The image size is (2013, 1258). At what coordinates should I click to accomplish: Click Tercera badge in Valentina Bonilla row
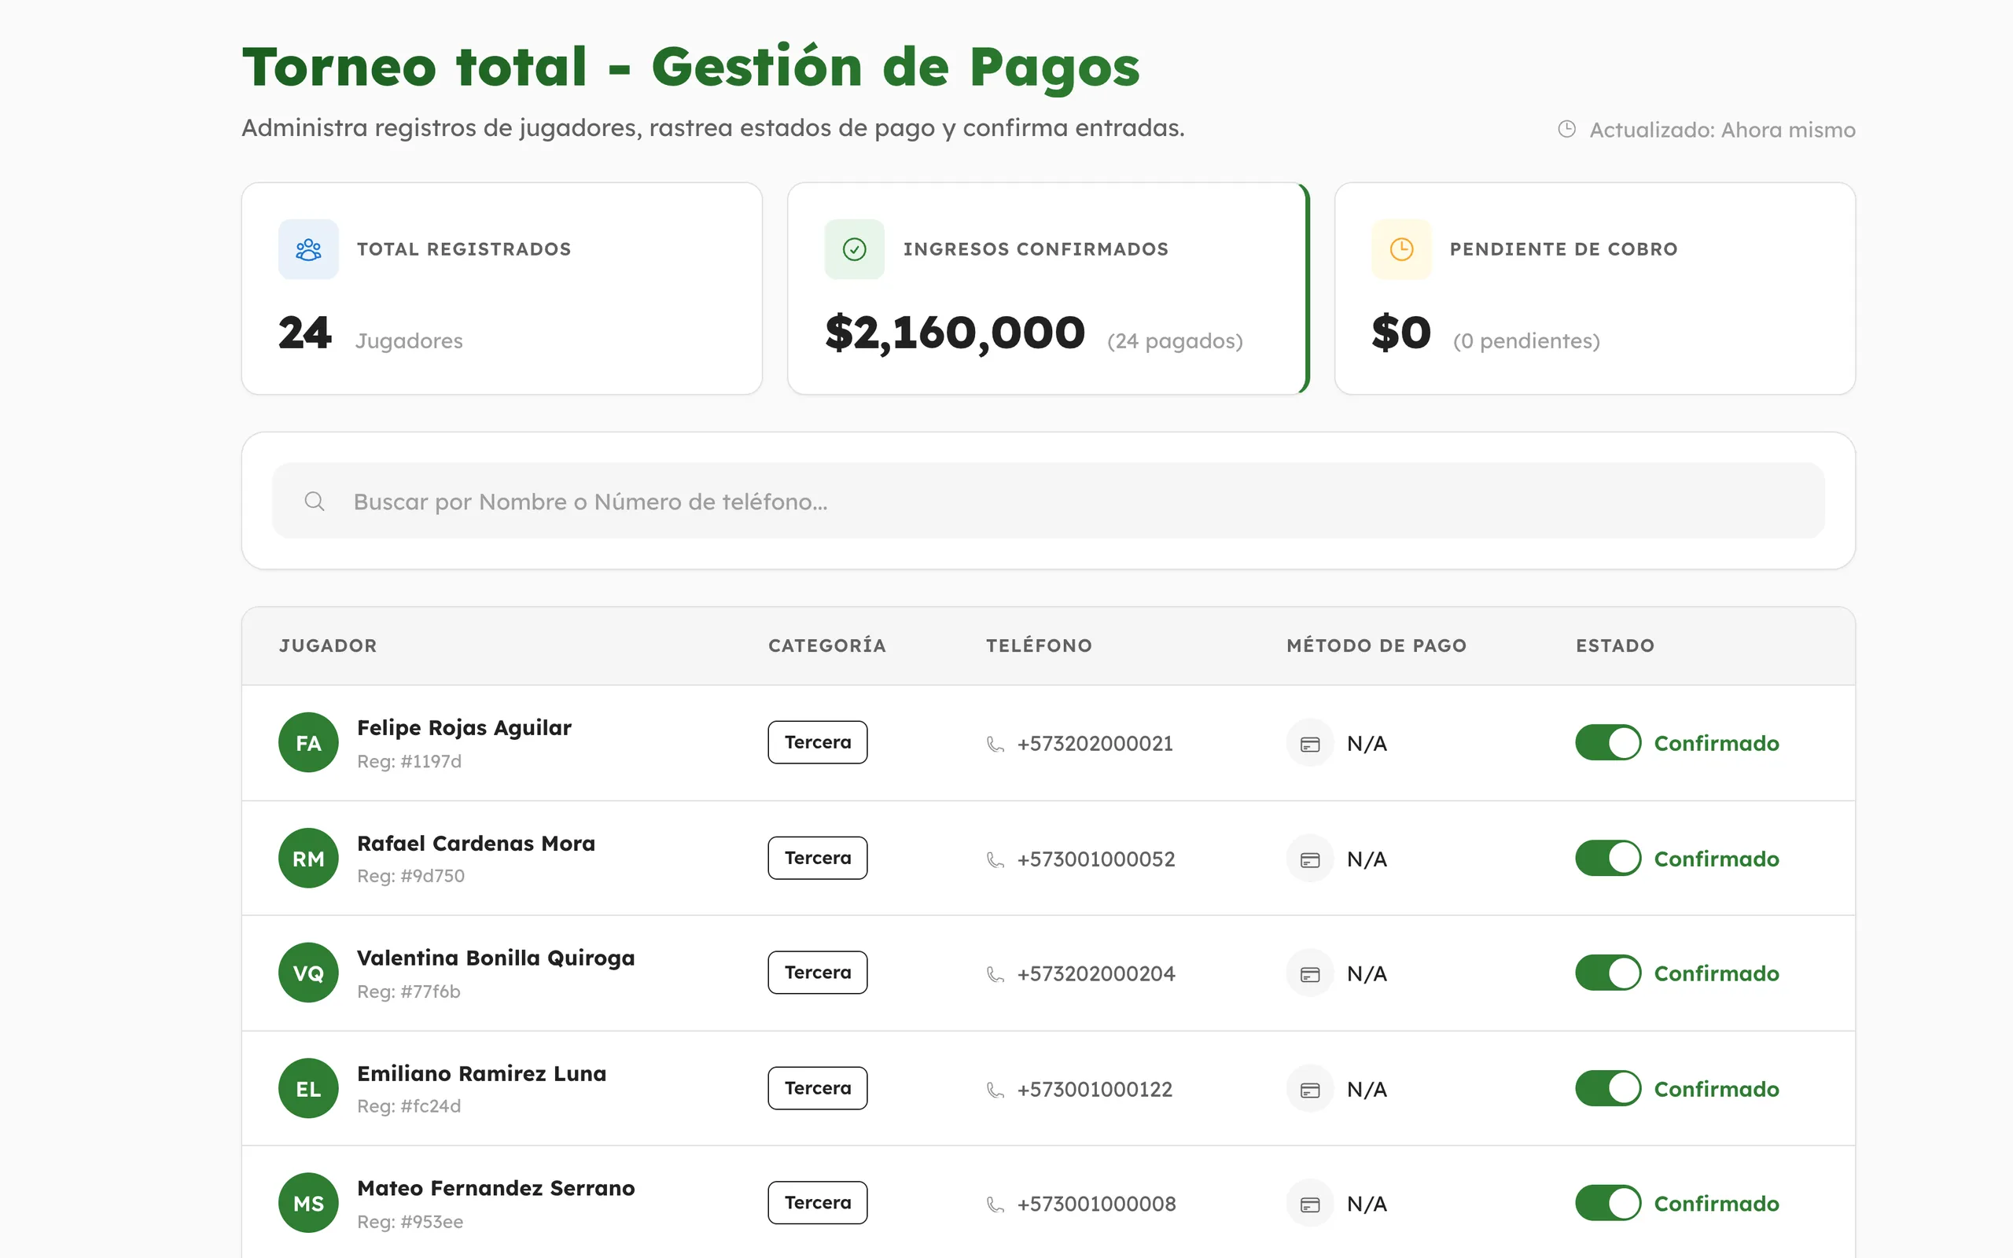point(818,973)
